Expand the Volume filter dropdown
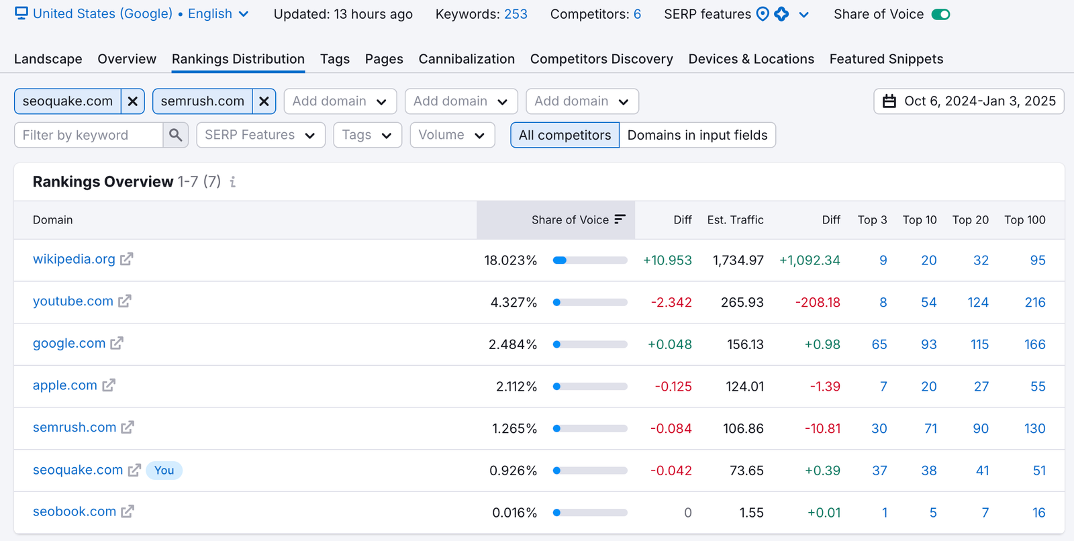Image resolution: width=1074 pixels, height=541 pixels. tap(452, 135)
